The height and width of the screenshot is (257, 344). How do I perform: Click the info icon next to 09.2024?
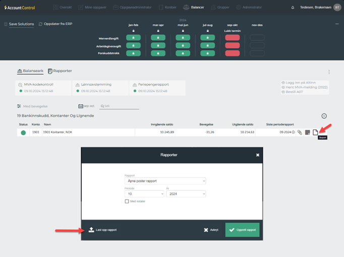point(293,133)
